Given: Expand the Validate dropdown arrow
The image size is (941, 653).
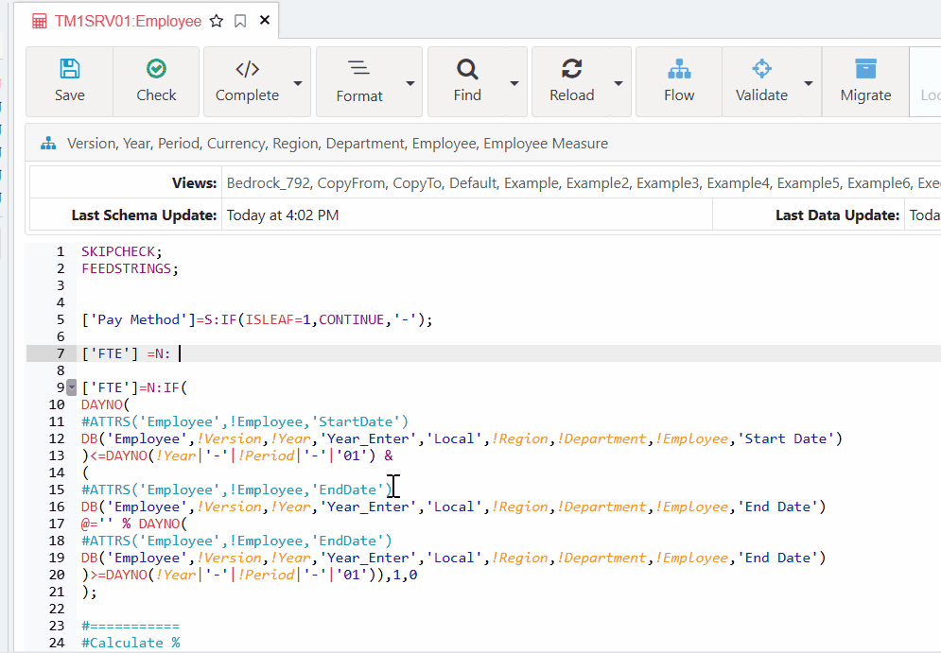Looking at the screenshot, I should pos(809,83).
